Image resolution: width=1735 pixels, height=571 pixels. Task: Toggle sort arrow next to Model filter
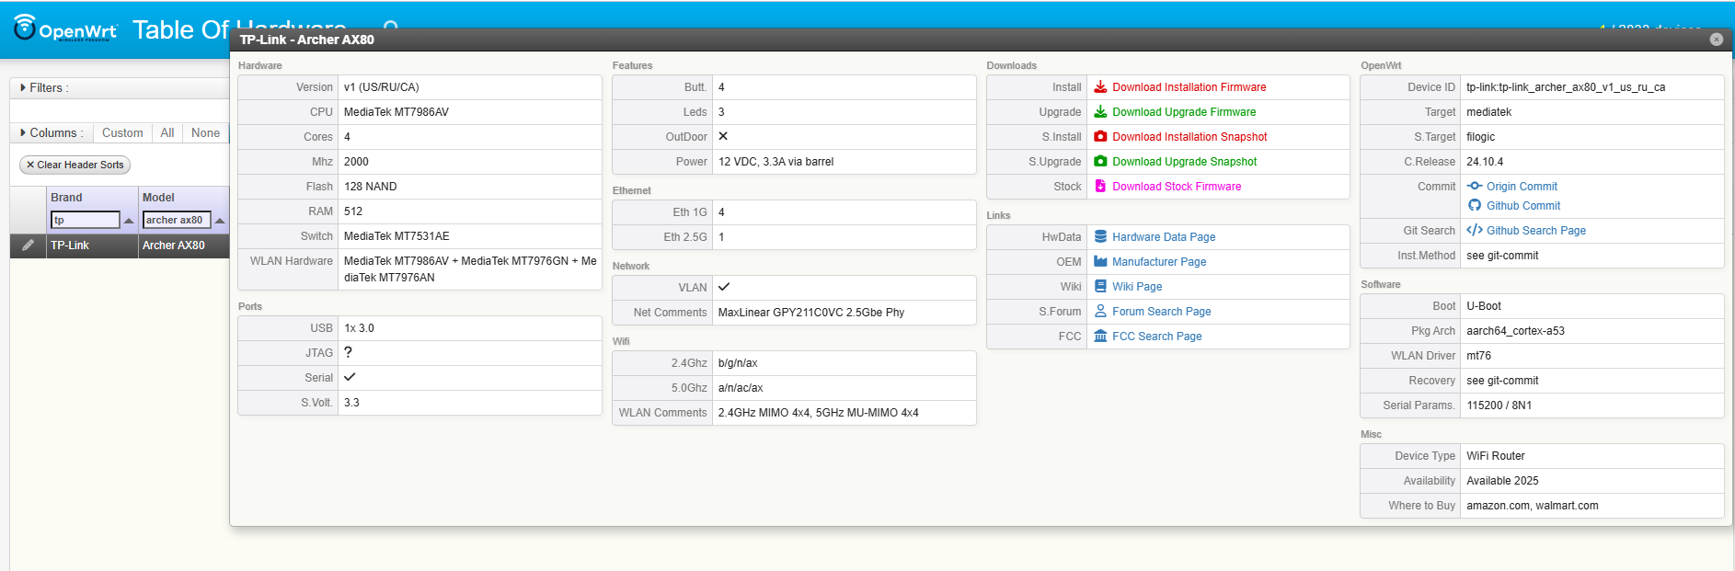click(x=220, y=221)
